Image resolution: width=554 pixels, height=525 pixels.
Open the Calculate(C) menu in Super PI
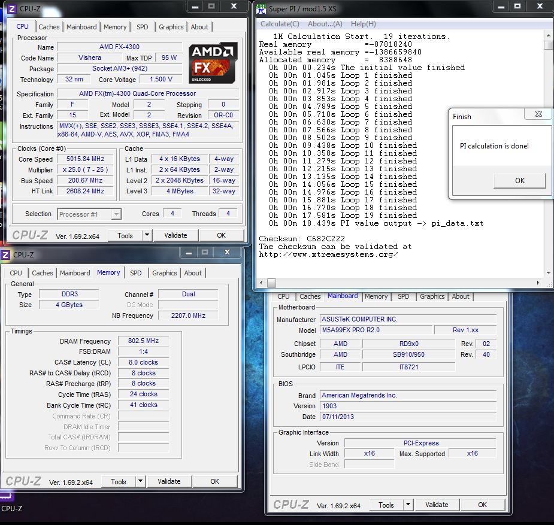tap(280, 24)
